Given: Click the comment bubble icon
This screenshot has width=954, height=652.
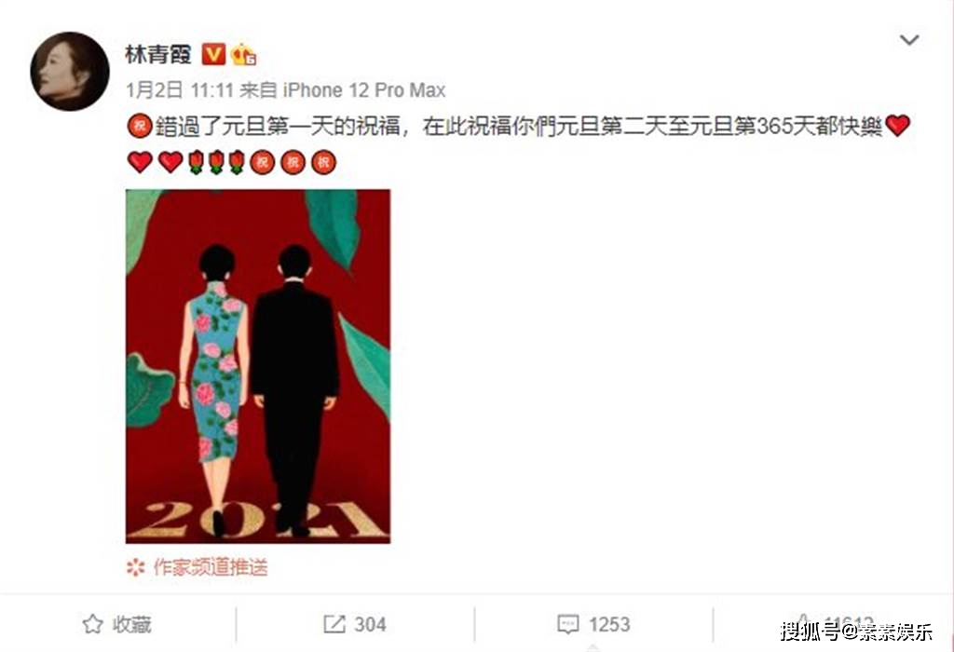Looking at the screenshot, I should point(567,625).
